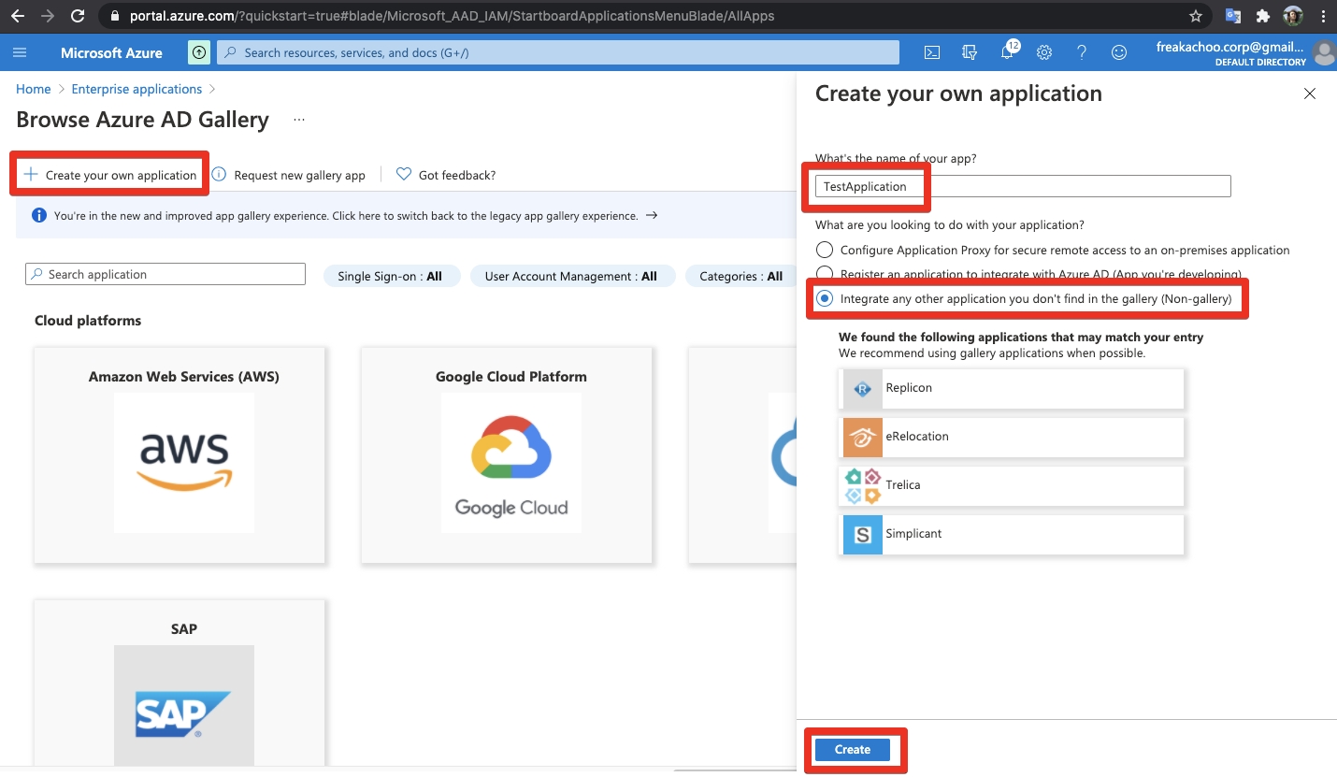Click Request new gallery app

coord(289,175)
